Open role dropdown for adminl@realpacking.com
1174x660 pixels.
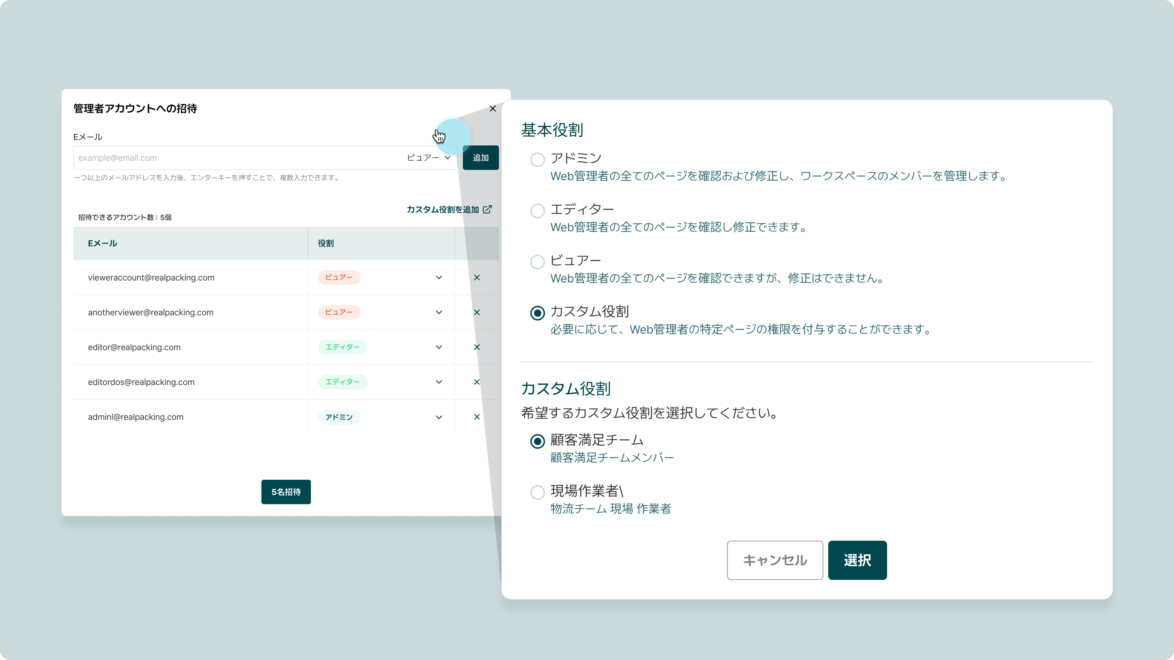[x=438, y=417]
